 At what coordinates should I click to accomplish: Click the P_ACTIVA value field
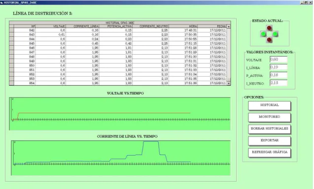[x=279, y=75]
